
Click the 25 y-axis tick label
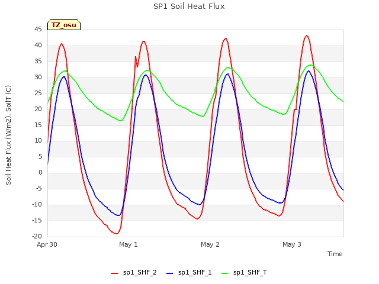(38, 93)
